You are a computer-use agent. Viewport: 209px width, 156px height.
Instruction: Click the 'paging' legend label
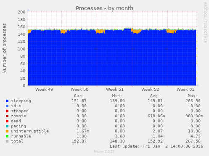click(19, 126)
